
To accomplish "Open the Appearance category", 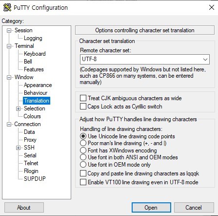I will click(38, 85).
